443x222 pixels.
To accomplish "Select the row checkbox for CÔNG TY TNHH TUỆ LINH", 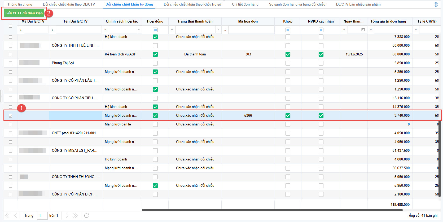I will [10, 46].
